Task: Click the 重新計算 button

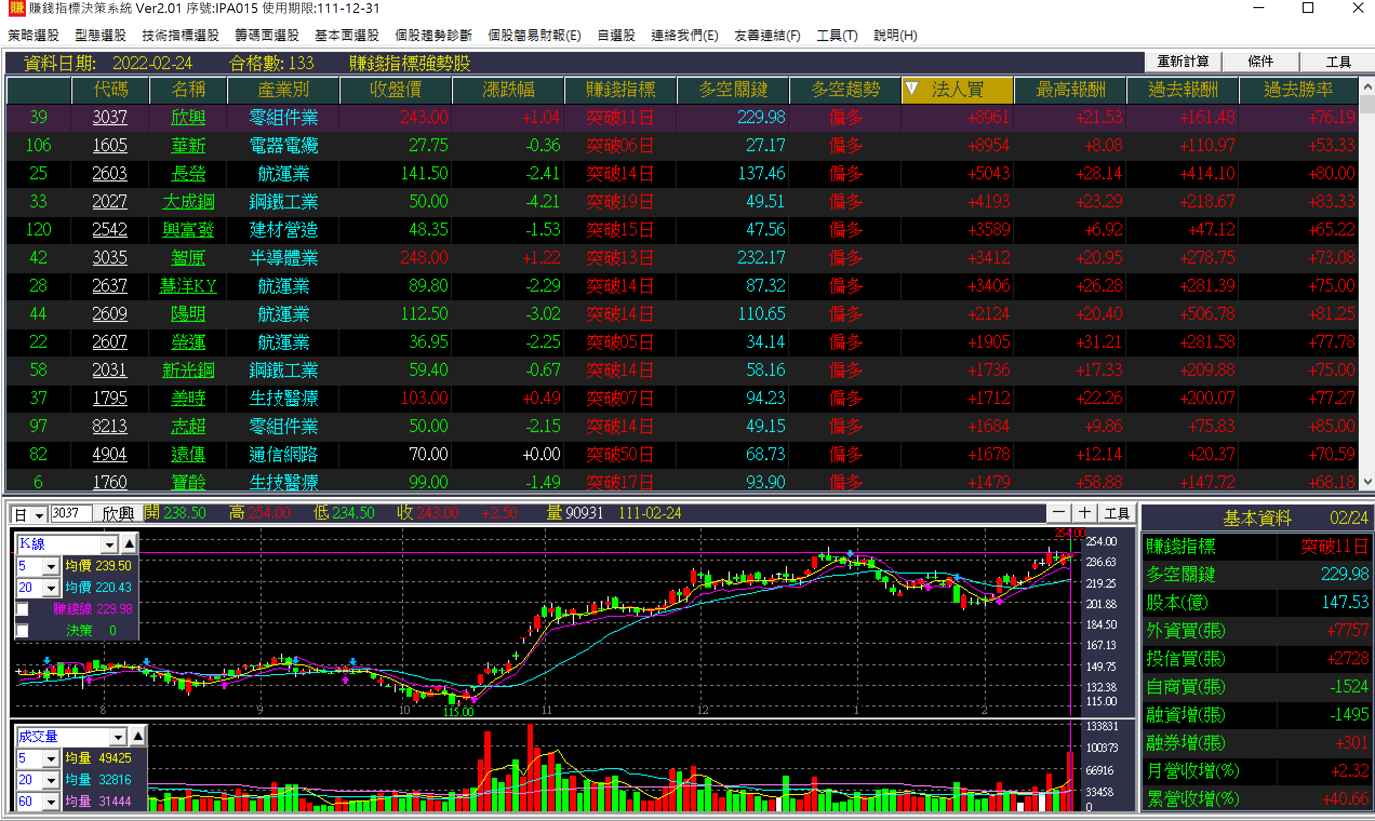Action: (x=1183, y=62)
